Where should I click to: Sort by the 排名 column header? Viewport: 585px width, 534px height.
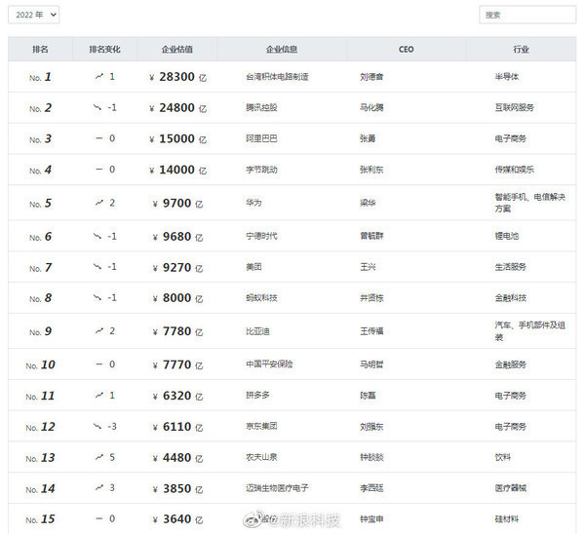(x=40, y=50)
